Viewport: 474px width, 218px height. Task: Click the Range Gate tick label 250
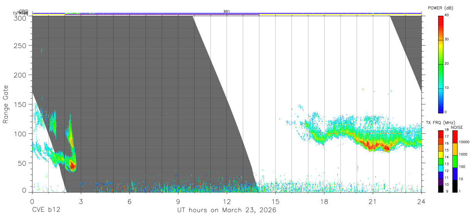(x=20, y=45)
